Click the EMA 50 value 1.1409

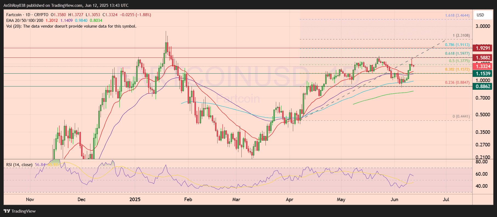pos(67,21)
